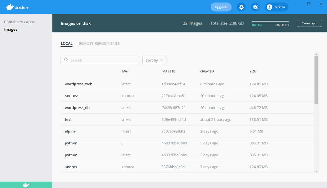Click the UNUSED legend label
This screenshot has height=188, width=327.
[x=282, y=25]
